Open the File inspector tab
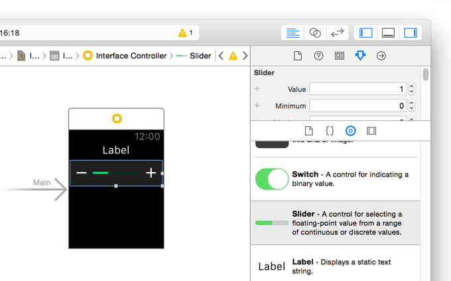The image size is (451, 281). [x=298, y=56]
